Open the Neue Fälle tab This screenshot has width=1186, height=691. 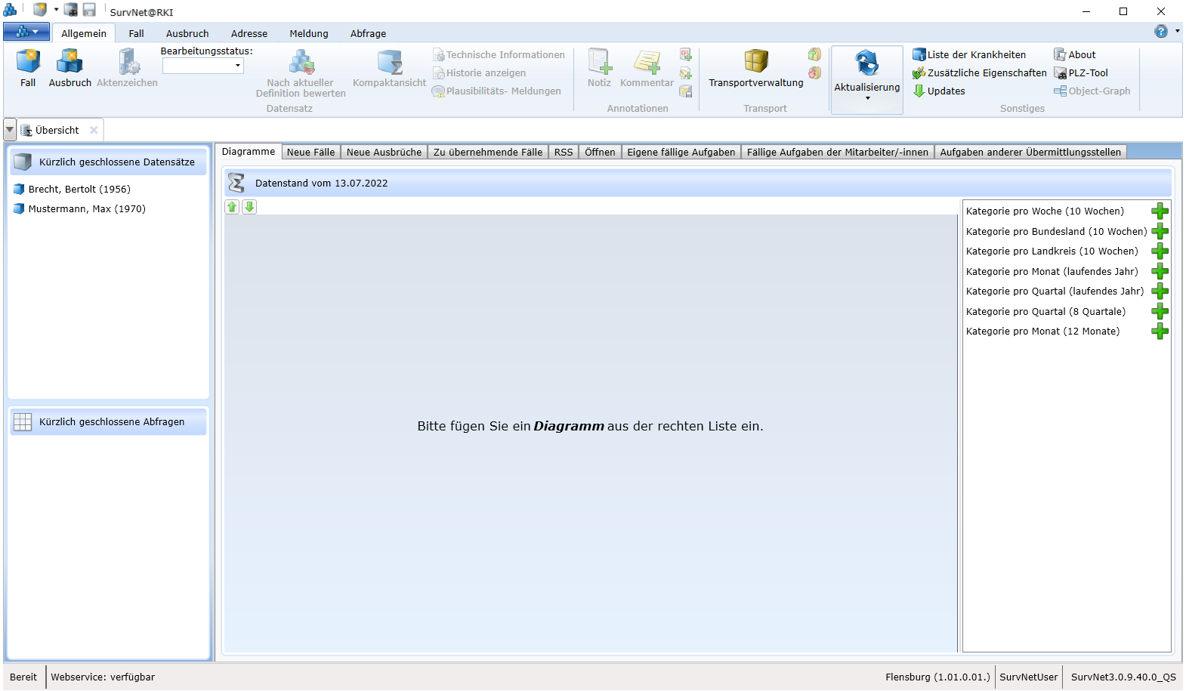tap(310, 152)
